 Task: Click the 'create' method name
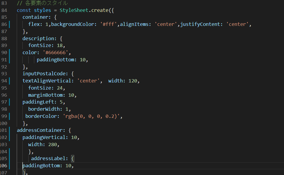coord(100,10)
